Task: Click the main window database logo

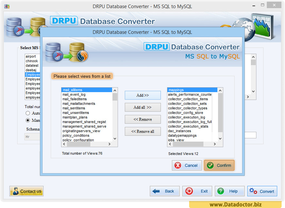Action: coord(23,27)
